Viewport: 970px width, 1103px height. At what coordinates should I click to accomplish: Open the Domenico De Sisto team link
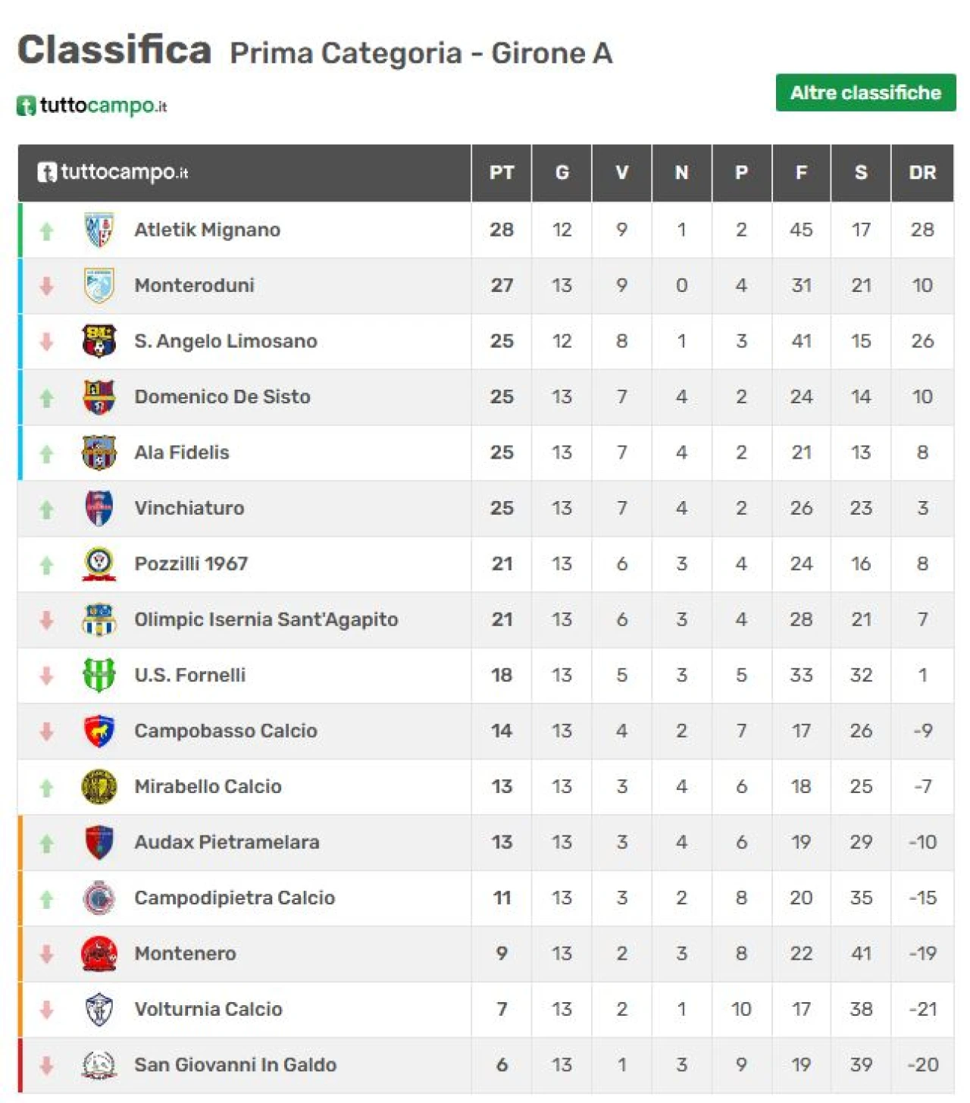[223, 397]
